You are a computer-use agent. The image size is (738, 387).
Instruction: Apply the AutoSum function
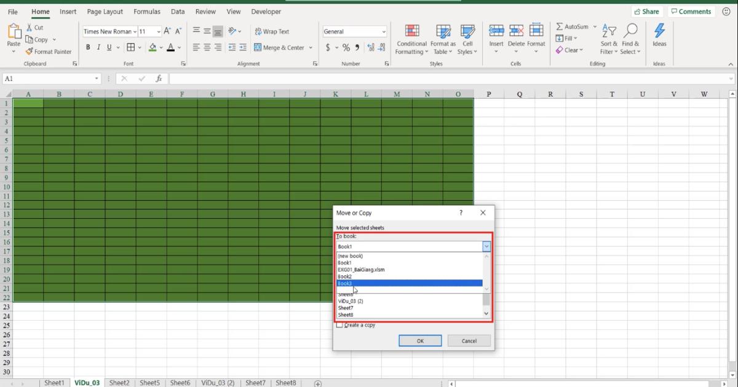tap(572, 26)
